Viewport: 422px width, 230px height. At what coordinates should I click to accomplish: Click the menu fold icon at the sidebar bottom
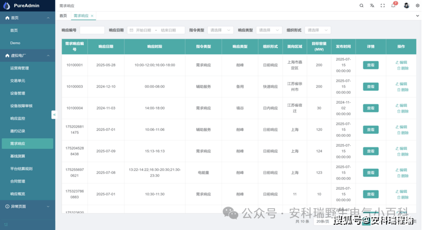pyautogui.click(x=6, y=224)
